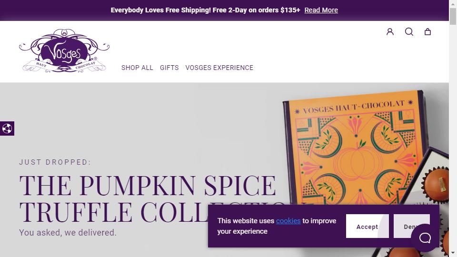Open the user account icon
This screenshot has height=257, width=457.
click(390, 32)
